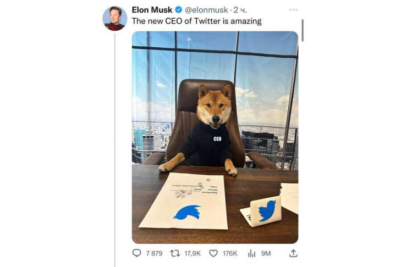Screen dimensions: 401x267
Task: Click the share icon below the tweet
Action: pos(293,253)
